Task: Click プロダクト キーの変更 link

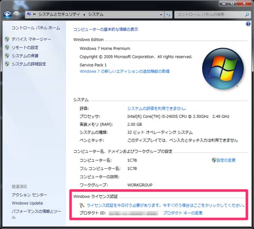Action: point(183,213)
